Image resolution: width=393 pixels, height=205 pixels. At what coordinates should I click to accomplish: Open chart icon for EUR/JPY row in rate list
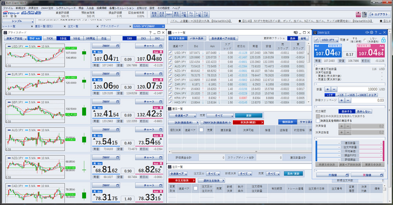click(x=170, y=57)
